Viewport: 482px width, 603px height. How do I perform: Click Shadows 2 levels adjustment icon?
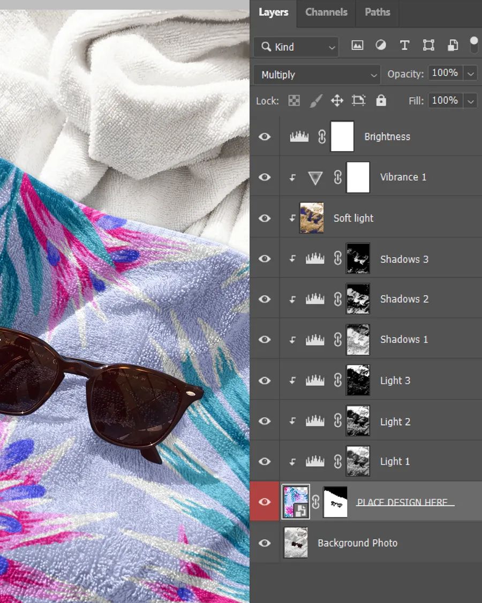click(x=315, y=299)
